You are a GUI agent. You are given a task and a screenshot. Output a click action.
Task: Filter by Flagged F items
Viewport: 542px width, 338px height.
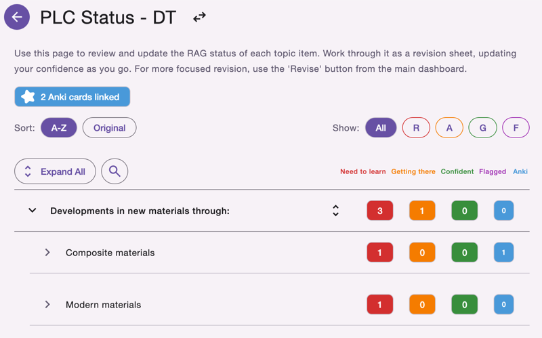516,127
